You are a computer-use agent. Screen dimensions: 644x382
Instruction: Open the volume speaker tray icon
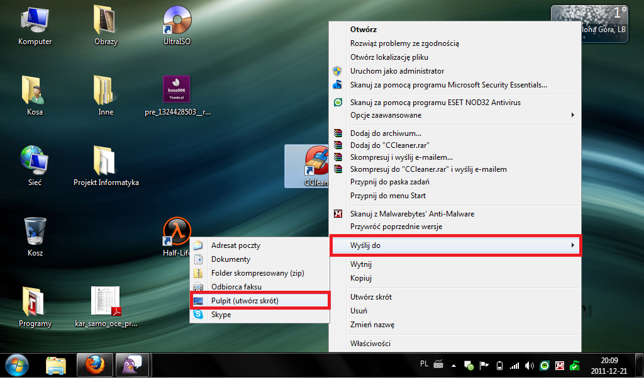pyautogui.click(x=530, y=366)
